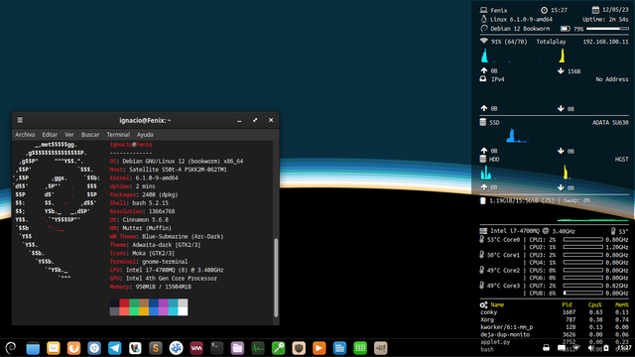Screen dimensions: 635x357
Task: Open the terminal hamburger menu button
Action: [20, 120]
